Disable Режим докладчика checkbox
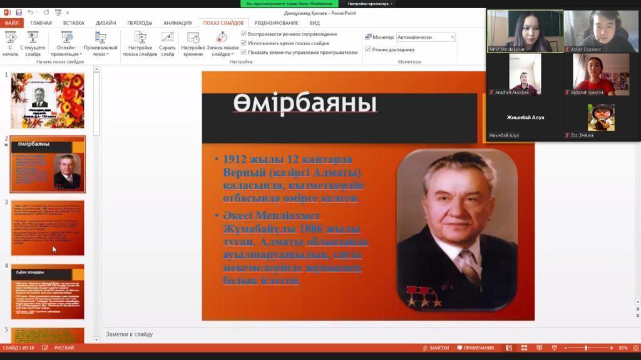Screen dimensions: 641x360 tap(368, 49)
